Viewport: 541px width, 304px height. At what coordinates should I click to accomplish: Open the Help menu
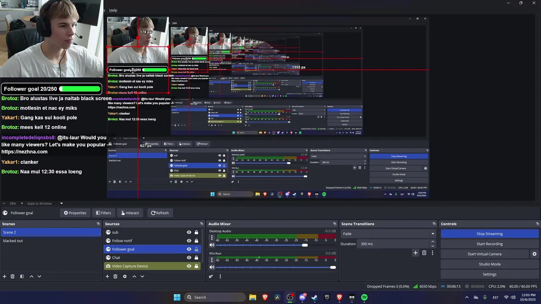click(x=113, y=10)
